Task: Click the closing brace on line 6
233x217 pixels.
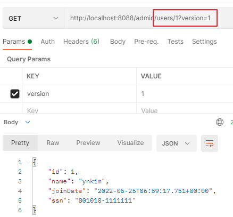Action: click(x=35, y=210)
